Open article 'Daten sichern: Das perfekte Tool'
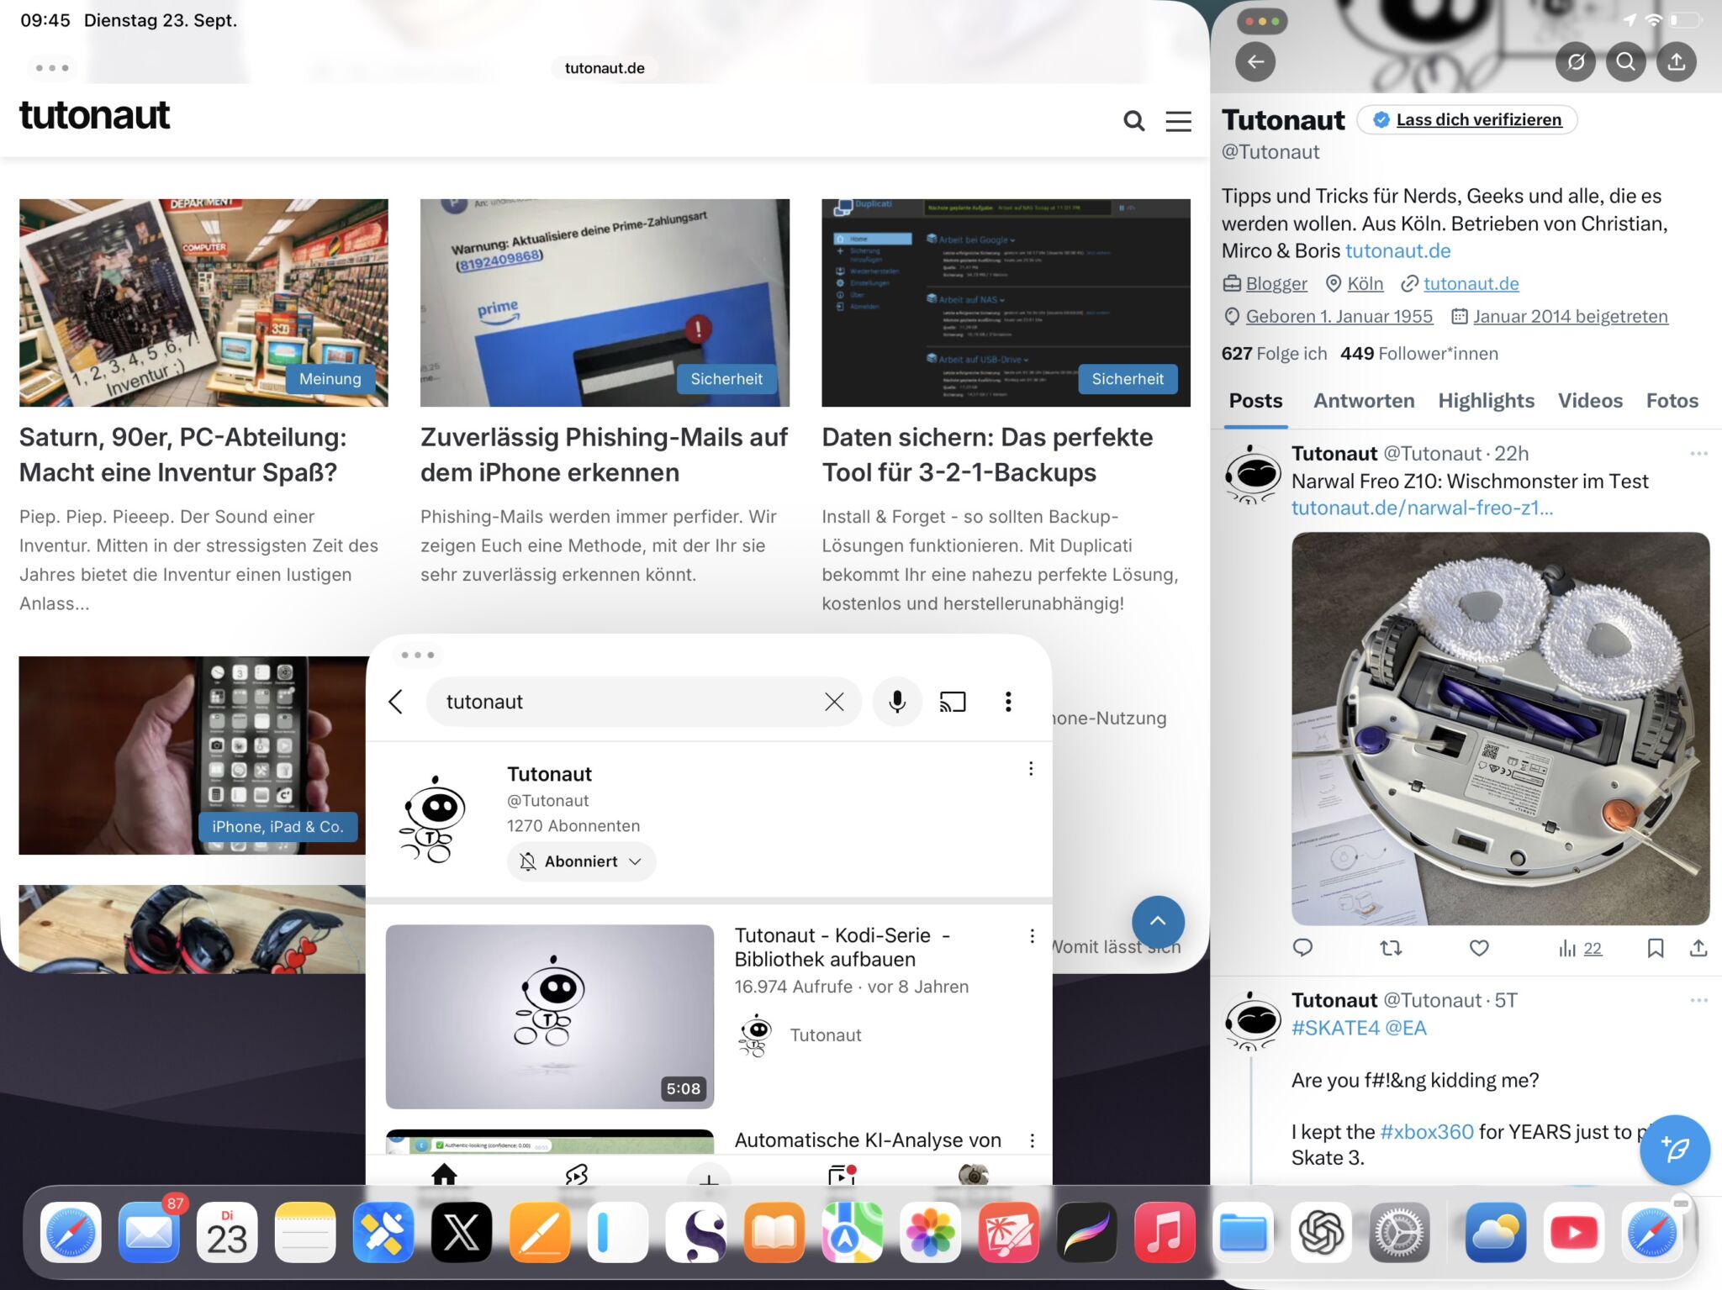This screenshot has width=1722, height=1290. click(987, 455)
